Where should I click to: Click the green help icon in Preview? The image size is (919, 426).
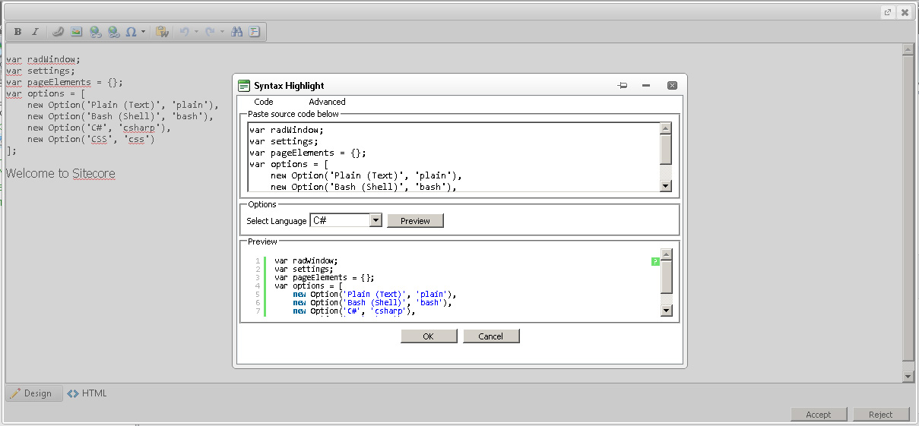tap(655, 262)
